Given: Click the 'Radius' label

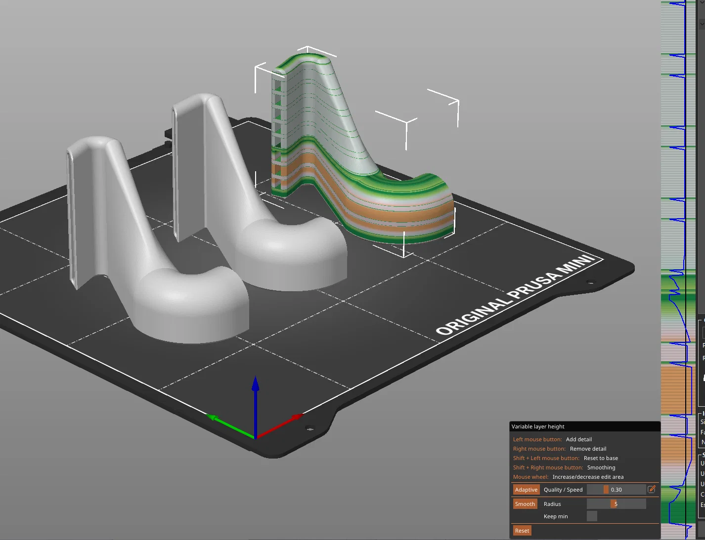Looking at the screenshot, I should [552, 504].
